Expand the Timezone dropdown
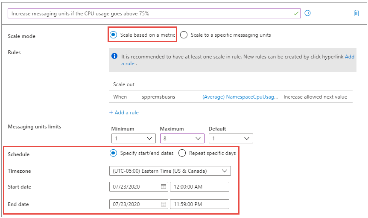The height and width of the screenshot is (218, 368). [170, 171]
